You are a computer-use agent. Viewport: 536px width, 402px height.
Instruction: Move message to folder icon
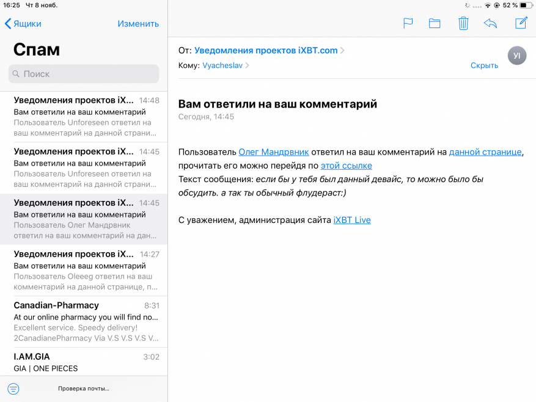point(435,23)
